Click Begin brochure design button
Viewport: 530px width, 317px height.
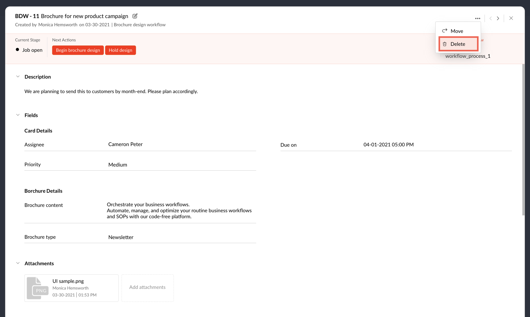[78, 50]
